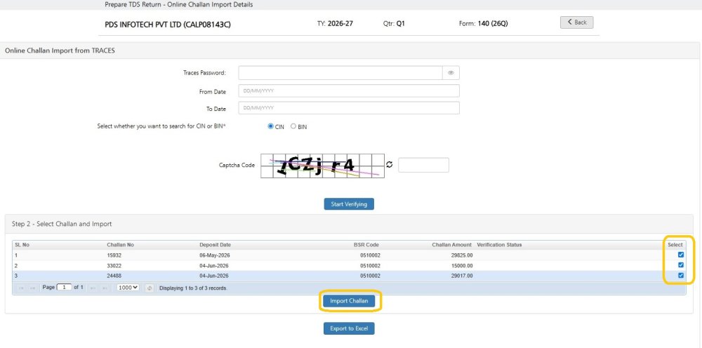Viewport: 702px width, 348px height.
Task: Click the Export to Excel button
Action: (x=349, y=328)
